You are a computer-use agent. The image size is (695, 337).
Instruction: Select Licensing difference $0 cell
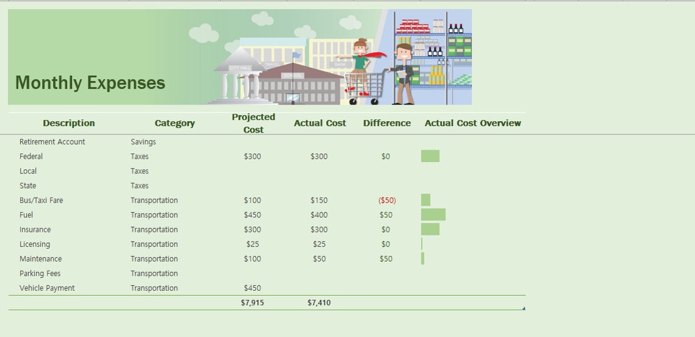coord(386,244)
